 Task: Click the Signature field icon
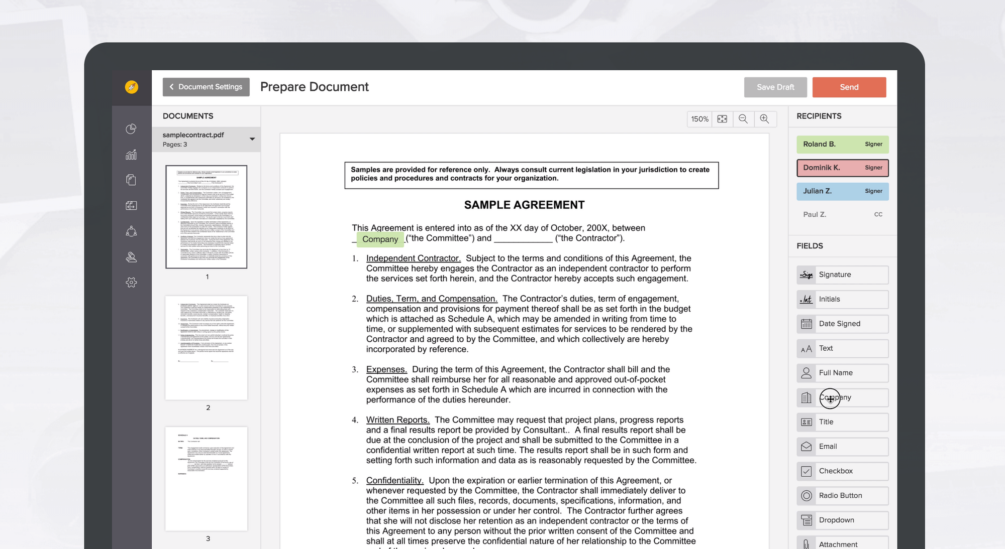806,274
